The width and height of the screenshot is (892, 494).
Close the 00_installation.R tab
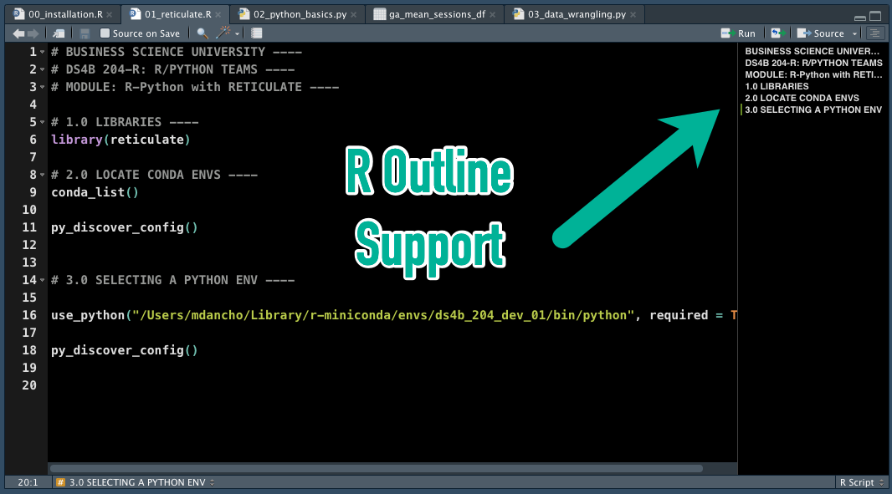click(110, 15)
